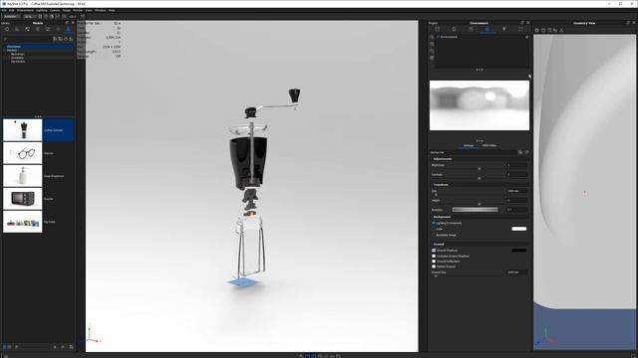Open the Favorites tab in Library
The image size is (638, 358).
tap(58, 29)
